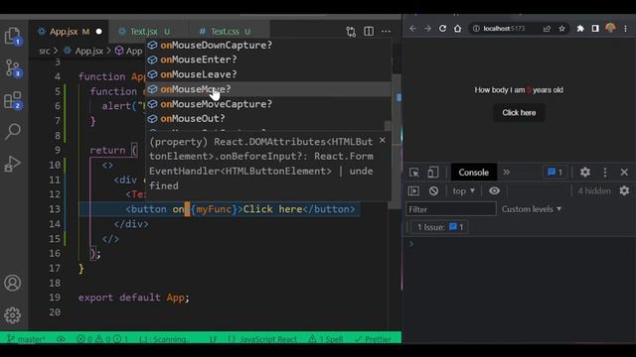Open errors and warnings status item
The height and width of the screenshot is (357, 636).
(102, 339)
